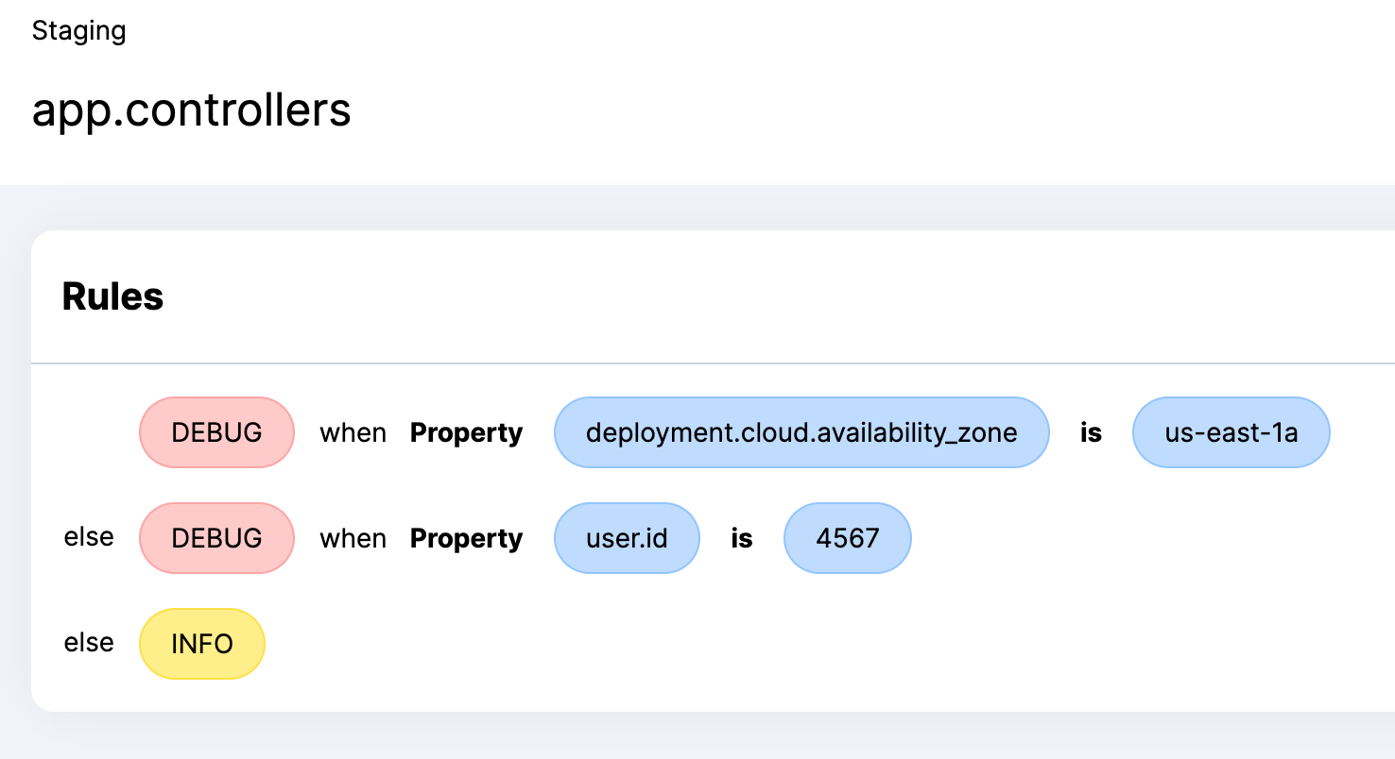Screen dimensions: 1395x759
Task: Click the "else" label before INFO
Action: tap(89, 643)
